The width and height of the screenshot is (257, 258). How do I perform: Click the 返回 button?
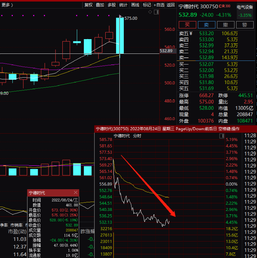171,5
